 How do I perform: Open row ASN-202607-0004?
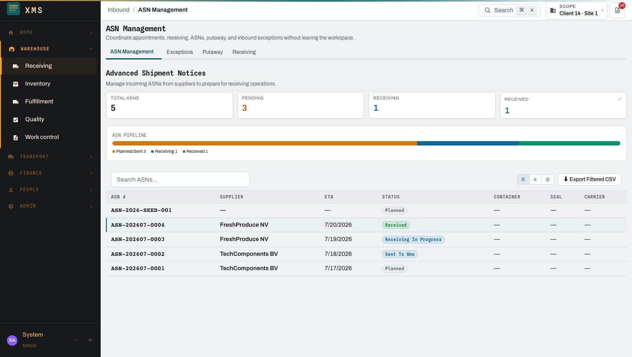click(366, 225)
